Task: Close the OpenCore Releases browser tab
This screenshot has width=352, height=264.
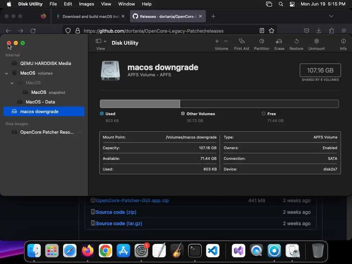Action: [x=200, y=16]
